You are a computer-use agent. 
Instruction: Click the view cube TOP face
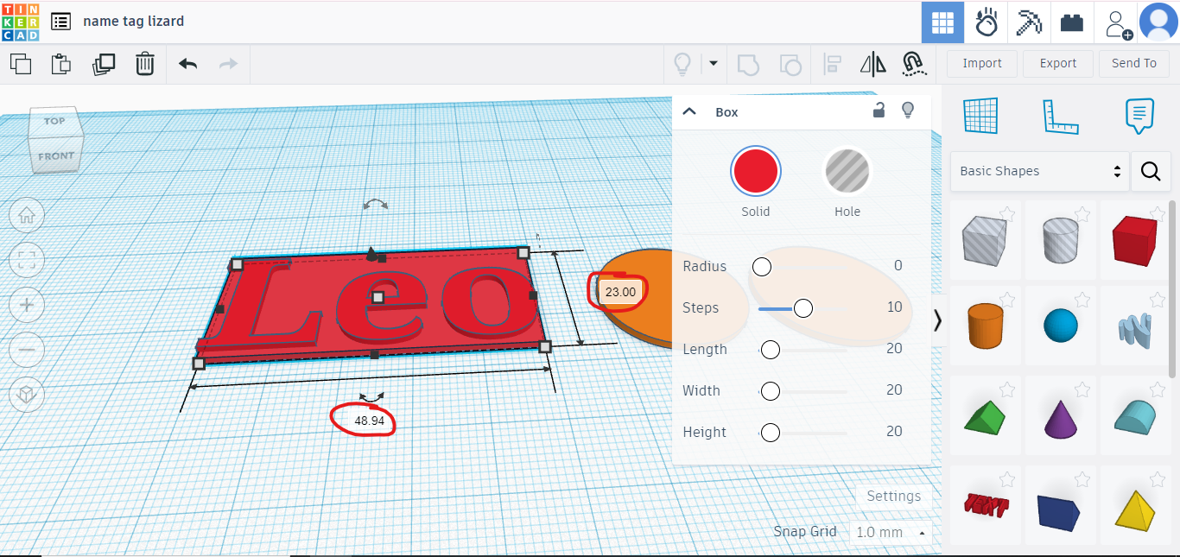tap(54, 122)
